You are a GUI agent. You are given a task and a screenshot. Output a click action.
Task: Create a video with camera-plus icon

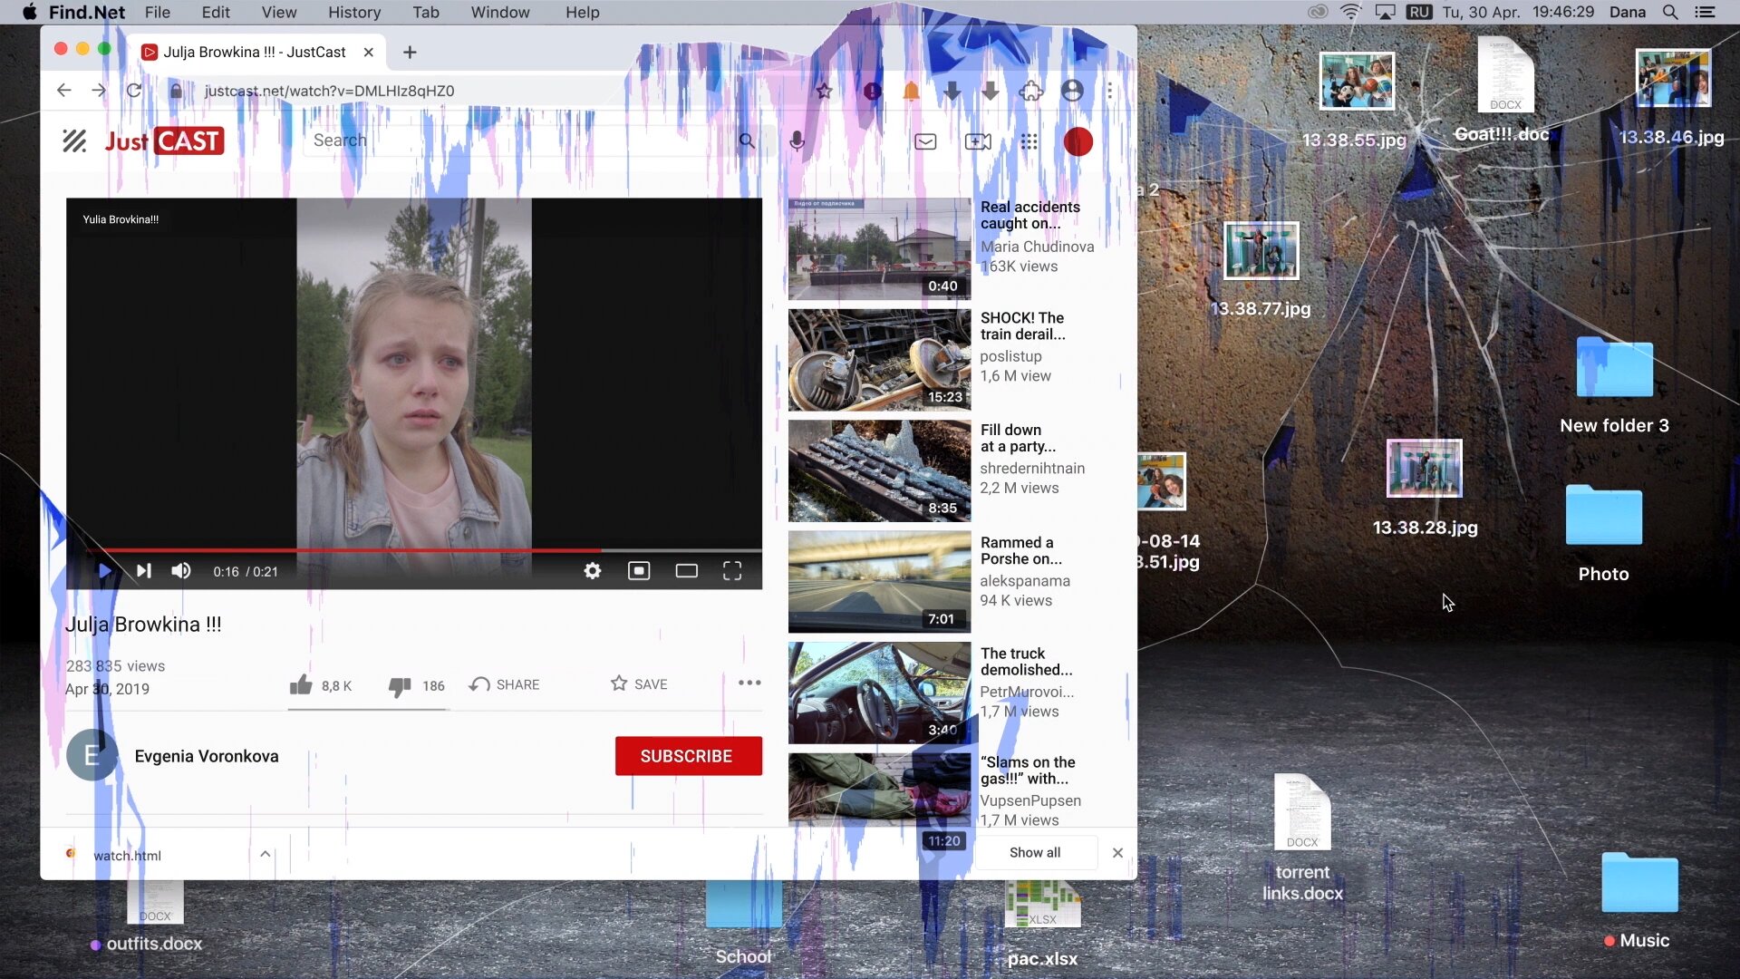[x=978, y=141]
